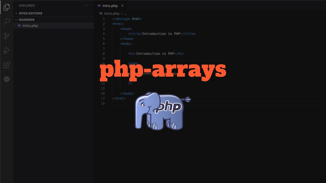The height and width of the screenshot is (183, 326).
Task: Open the Search view icon
Action: pos(7,22)
